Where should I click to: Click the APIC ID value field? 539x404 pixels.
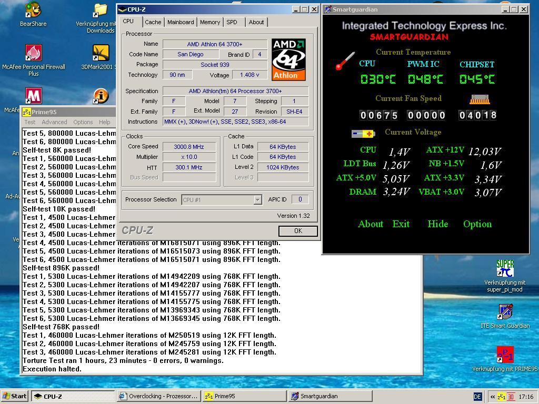tap(300, 199)
